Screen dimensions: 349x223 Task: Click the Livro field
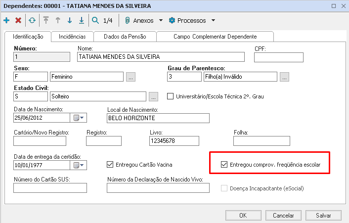point(174,141)
